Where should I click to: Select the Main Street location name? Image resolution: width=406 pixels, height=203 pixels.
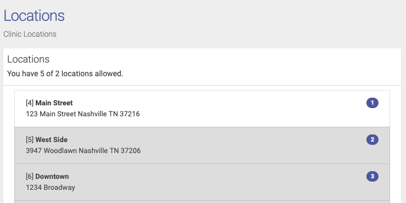pos(54,103)
